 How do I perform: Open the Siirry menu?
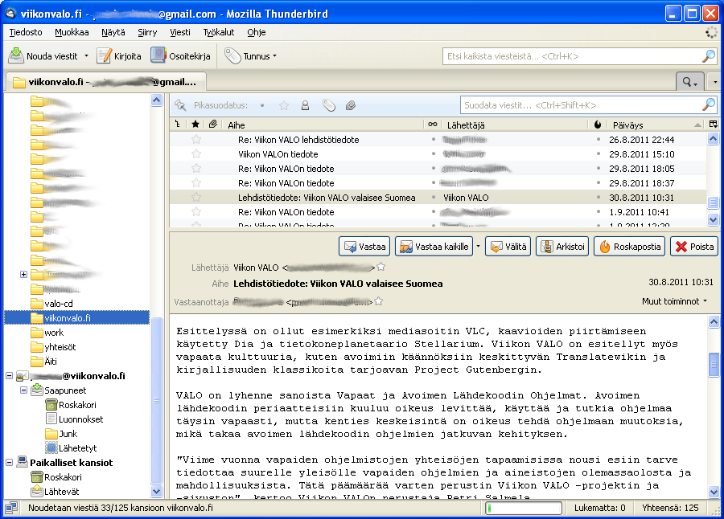point(147,32)
